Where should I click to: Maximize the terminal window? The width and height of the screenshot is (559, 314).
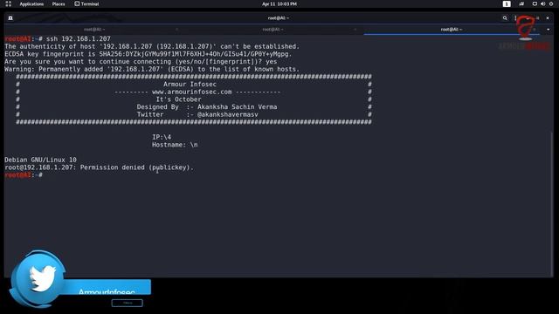click(x=538, y=17)
